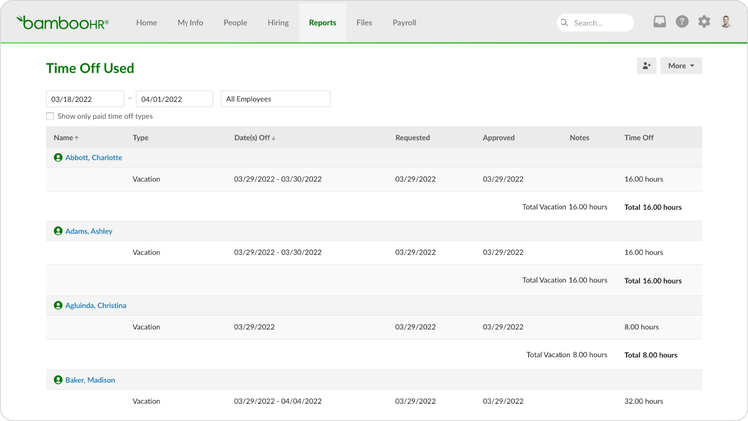This screenshot has width=748, height=421.
Task: Open the user profile avatar
Action: (726, 22)
